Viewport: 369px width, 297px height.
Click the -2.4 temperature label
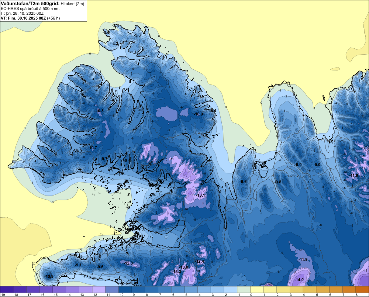115,25
